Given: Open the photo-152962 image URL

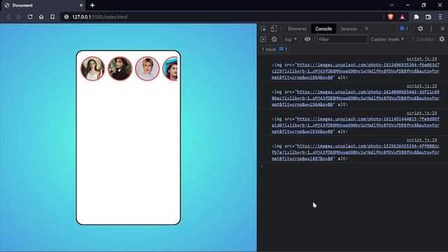Looking at the screenshot, I should 356,153.
